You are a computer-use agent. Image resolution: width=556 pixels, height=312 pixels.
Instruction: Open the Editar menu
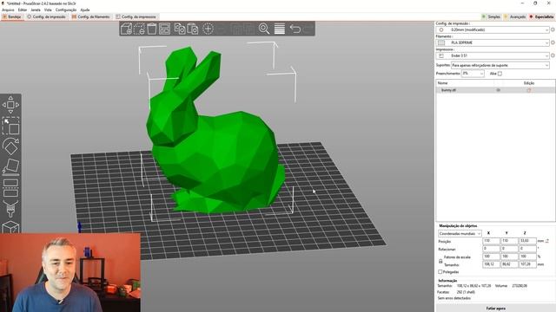coord(23,10)
